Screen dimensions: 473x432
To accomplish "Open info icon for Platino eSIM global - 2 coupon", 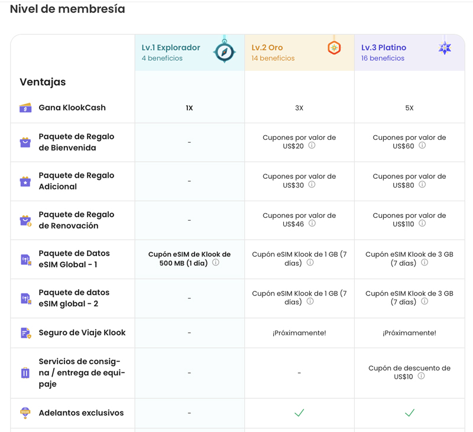I will (x=425, y=302).
